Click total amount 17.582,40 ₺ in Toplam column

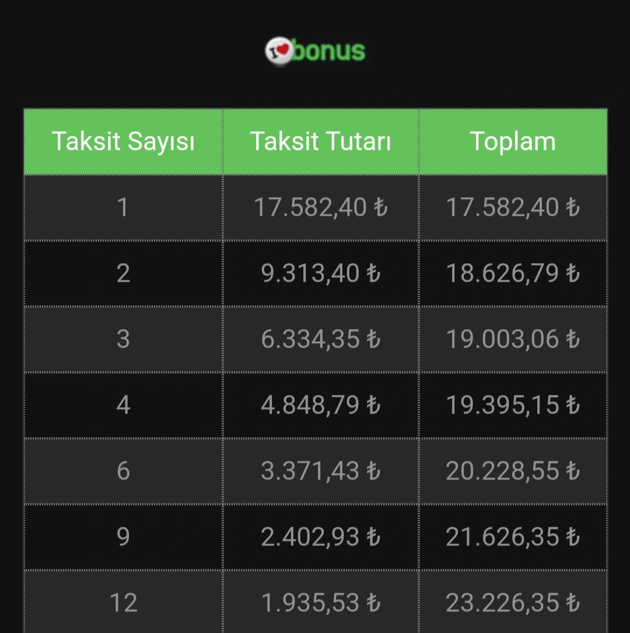pyautogui.click(x=513, y=208)
